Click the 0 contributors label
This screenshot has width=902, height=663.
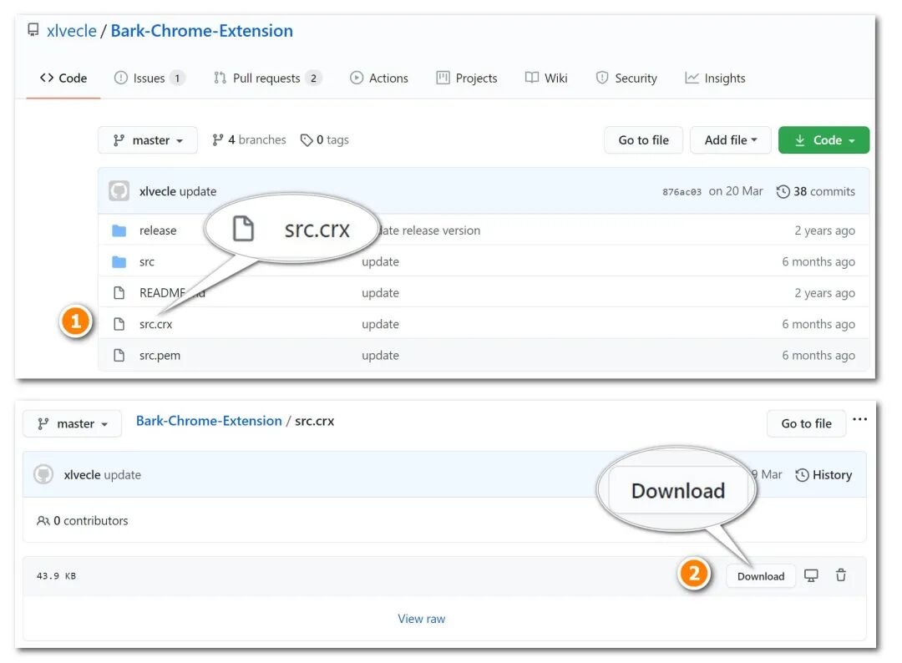(x=90, y=521)
